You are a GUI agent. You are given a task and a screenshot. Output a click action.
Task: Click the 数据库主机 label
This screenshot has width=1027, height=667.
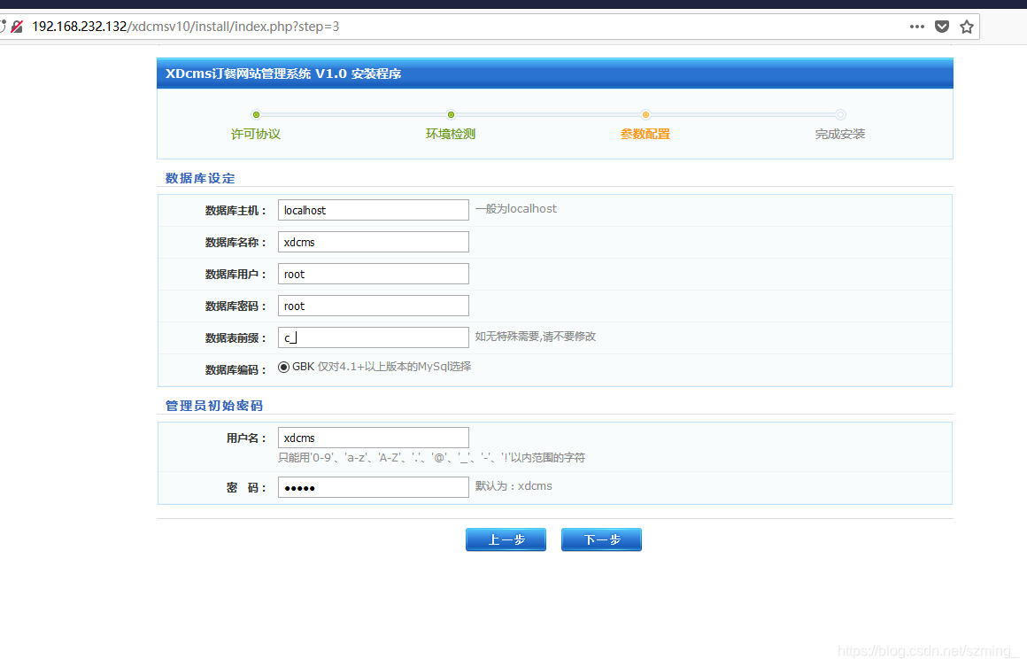236,211
